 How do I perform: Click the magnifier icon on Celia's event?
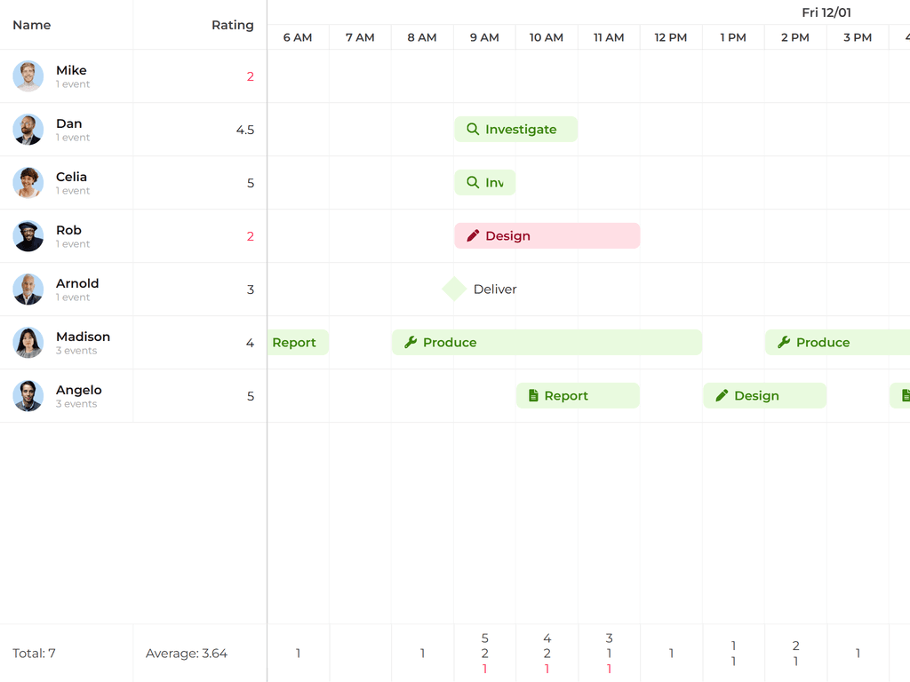[473, 183]
